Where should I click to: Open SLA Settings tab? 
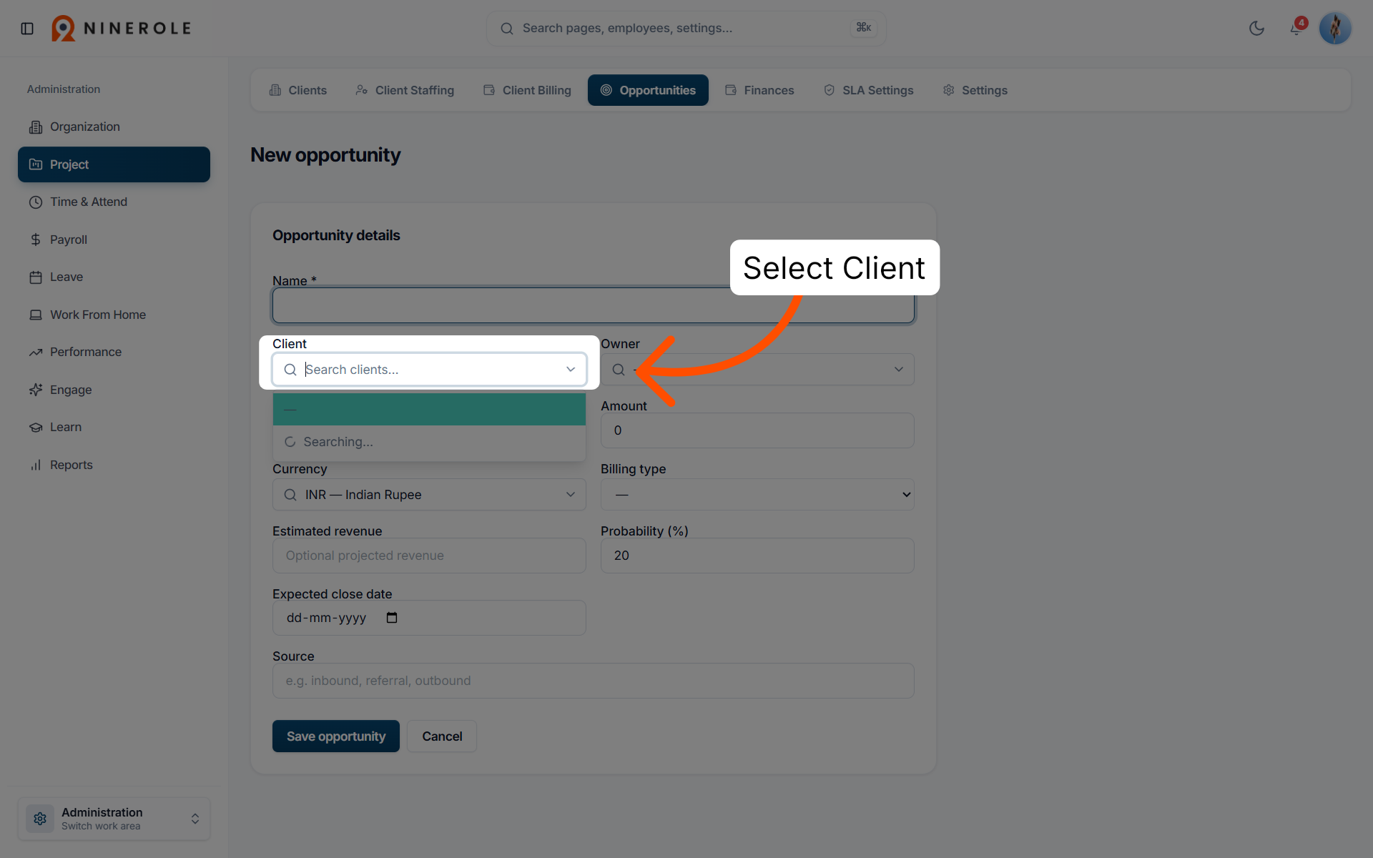click(x=869, y=90)
